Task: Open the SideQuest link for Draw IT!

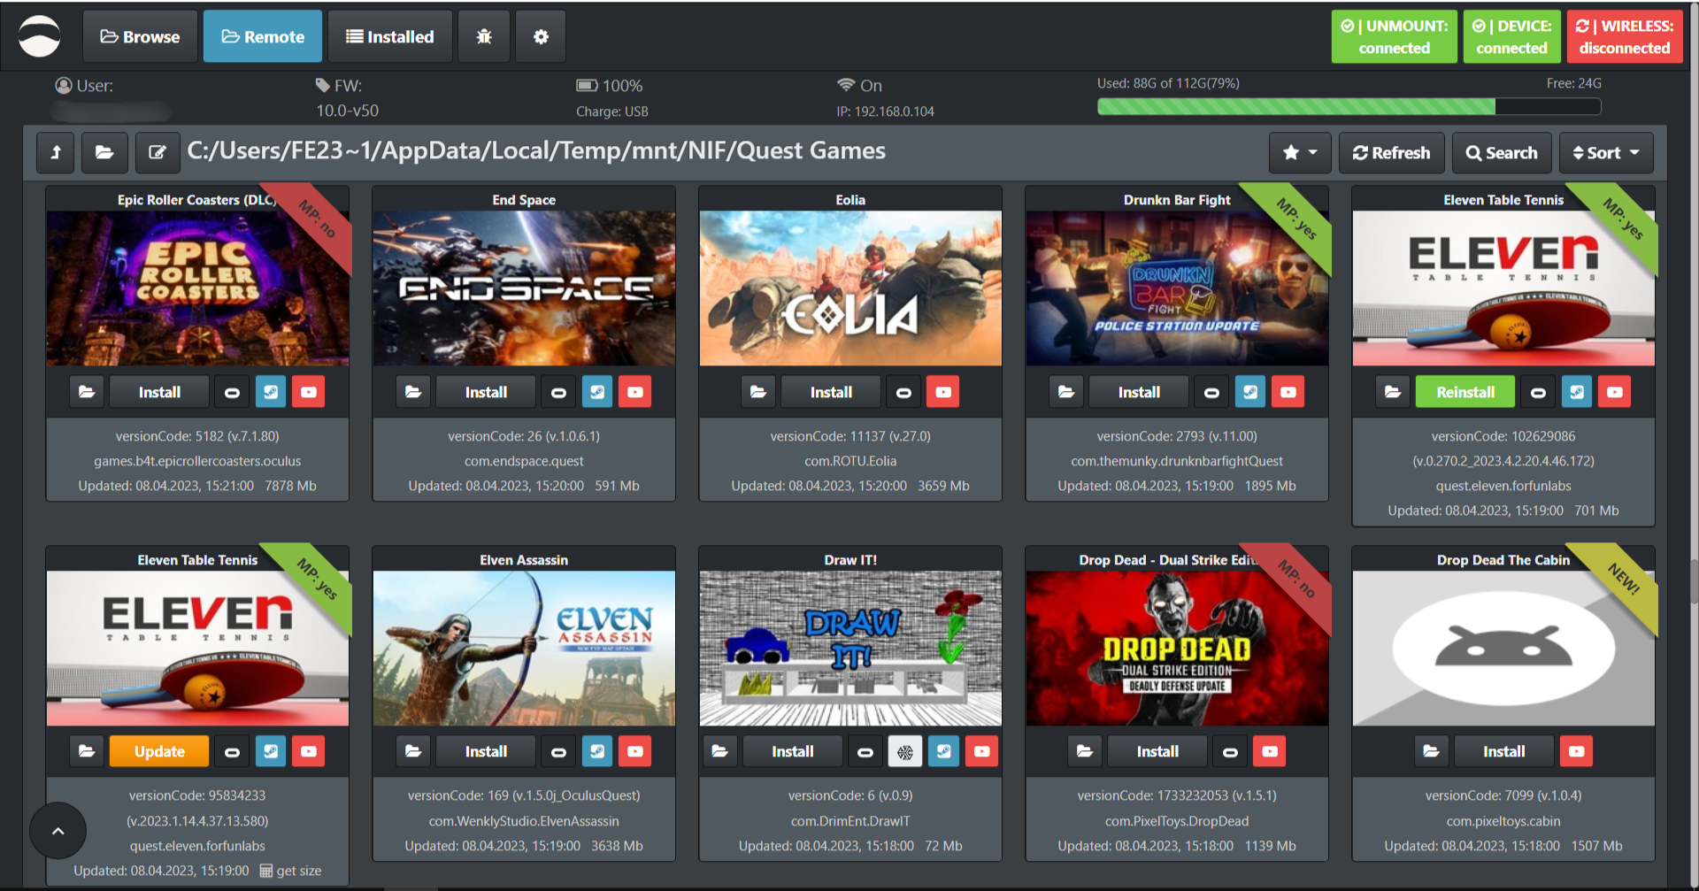Action: coord(905,751)
